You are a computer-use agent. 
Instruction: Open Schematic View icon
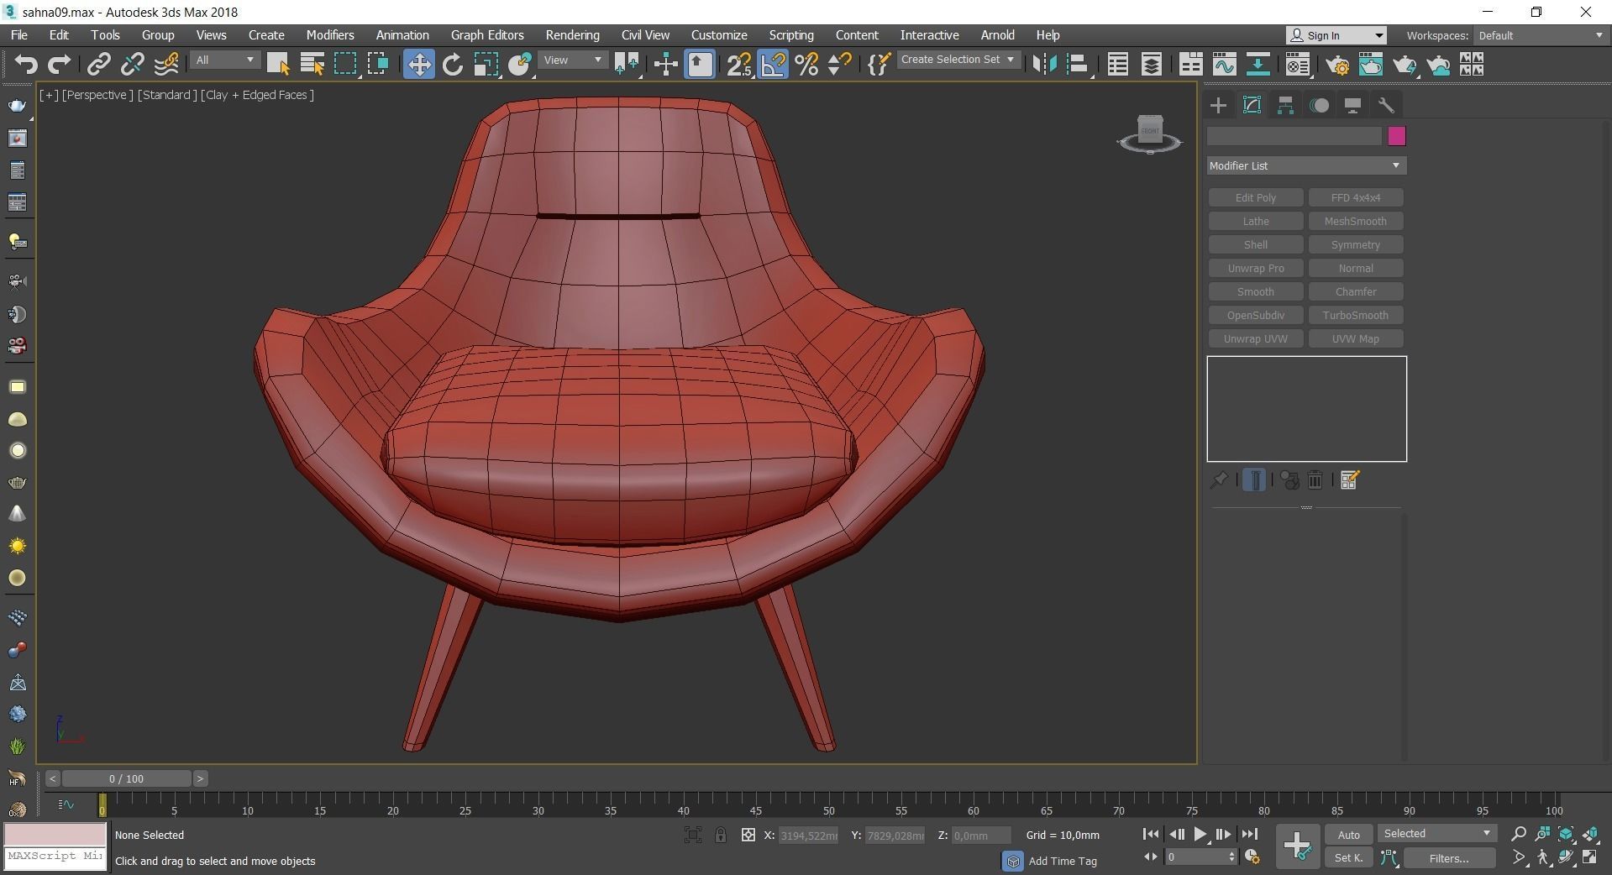point(1258,64)
